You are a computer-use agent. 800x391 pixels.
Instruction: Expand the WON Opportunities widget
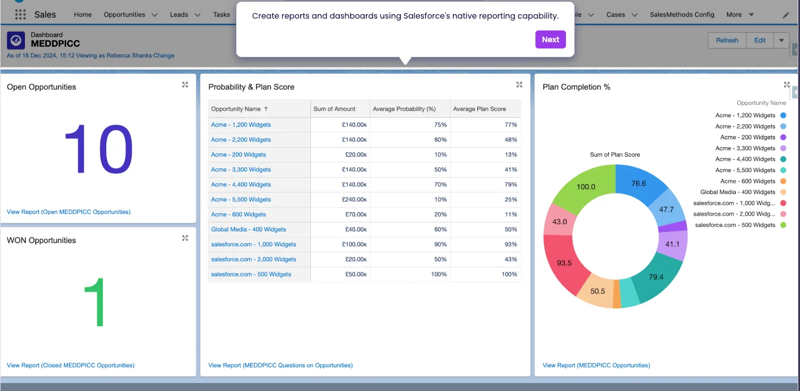(x=185, y=238)
